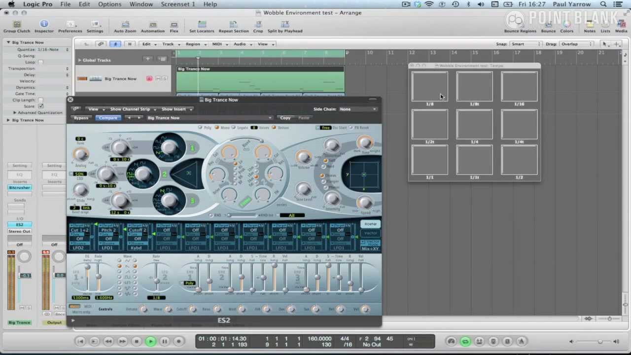The image size is (631, 355).
Task: Open the Colors palette icon
Action: point(566,27)
